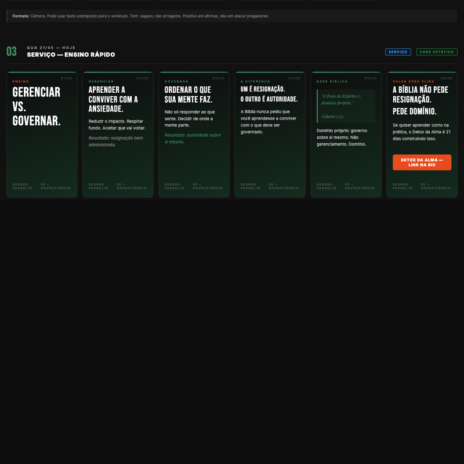Viewport: 464px width, 464px height.
Task: Click the date label QUA 21/05 — HOJE
Action: point(51,48)
